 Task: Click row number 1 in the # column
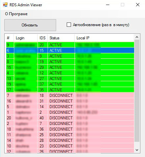click(8, 112)
